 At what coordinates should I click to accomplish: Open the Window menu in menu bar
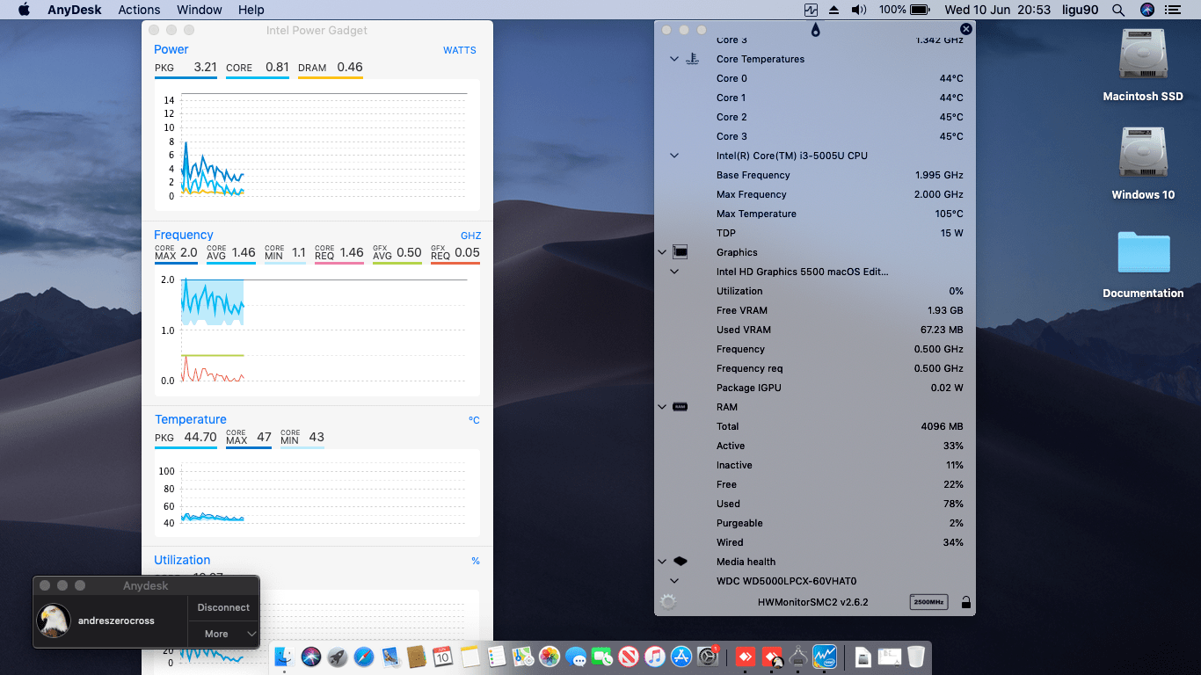click(200, 10)
